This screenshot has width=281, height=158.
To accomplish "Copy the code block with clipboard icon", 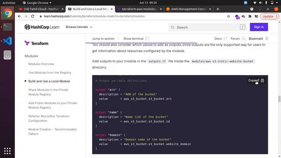I will point(263,80).
